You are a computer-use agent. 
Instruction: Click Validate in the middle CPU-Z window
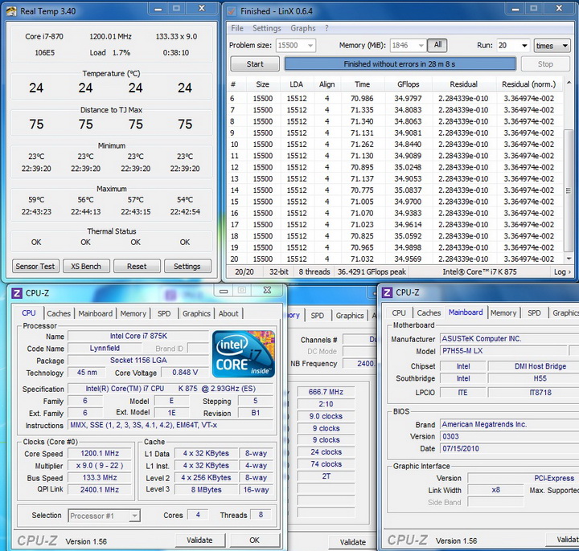pyautogui.click(x=353, y=542)
